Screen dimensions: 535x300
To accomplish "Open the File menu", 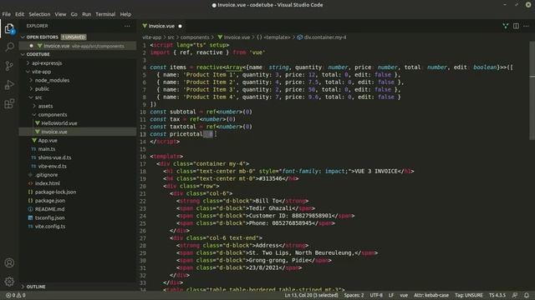I will click(7, 14).
